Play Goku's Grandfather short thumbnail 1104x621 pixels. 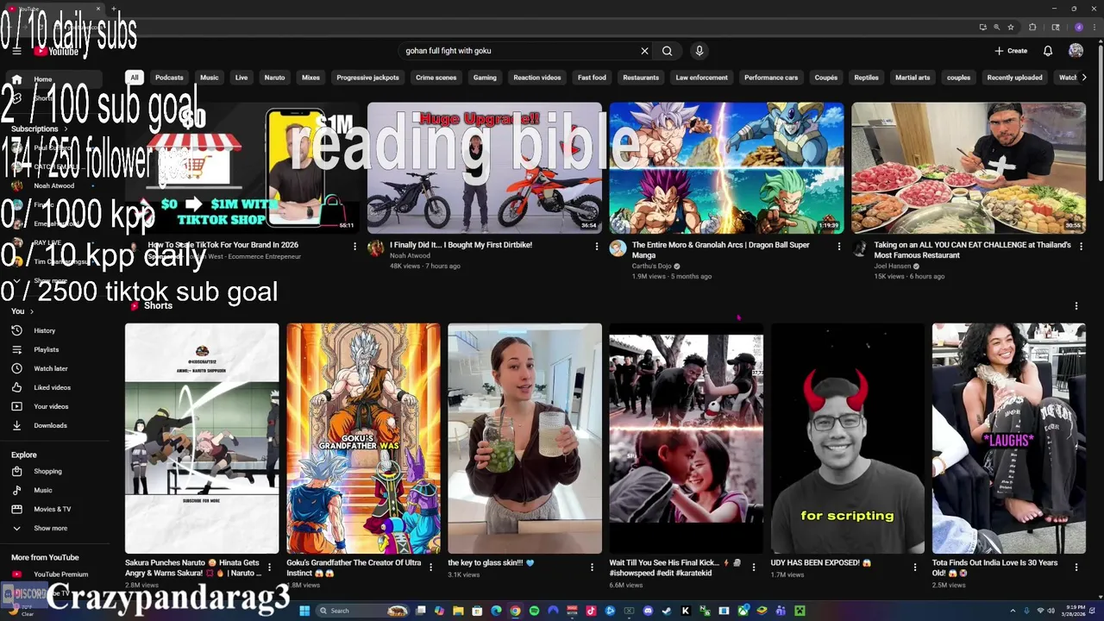click(x=363, y=438)
